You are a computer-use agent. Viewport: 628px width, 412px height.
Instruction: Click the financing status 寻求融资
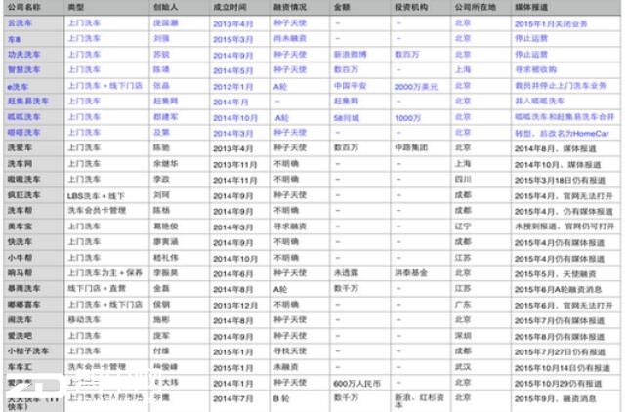(x=290, y=227)
